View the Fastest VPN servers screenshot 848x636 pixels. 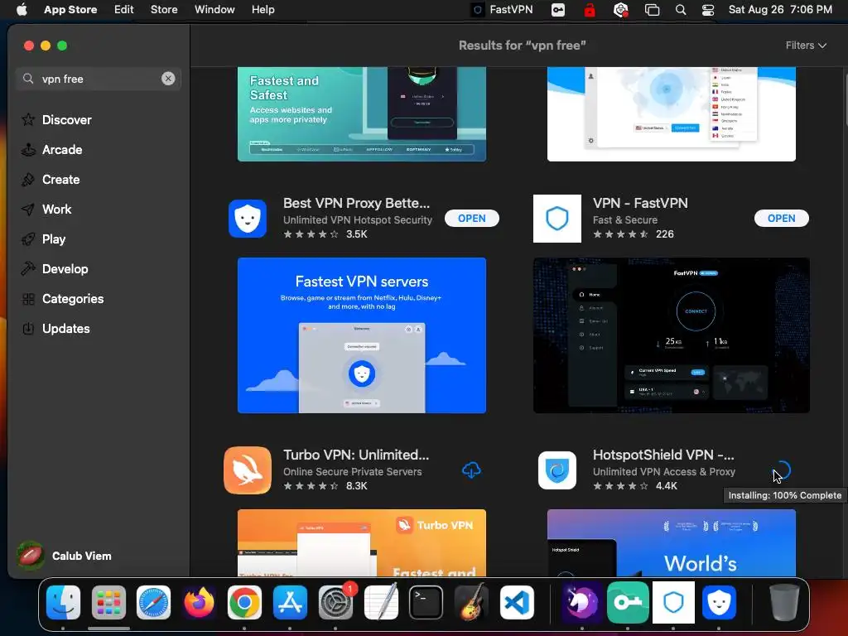tap(361, 335)
